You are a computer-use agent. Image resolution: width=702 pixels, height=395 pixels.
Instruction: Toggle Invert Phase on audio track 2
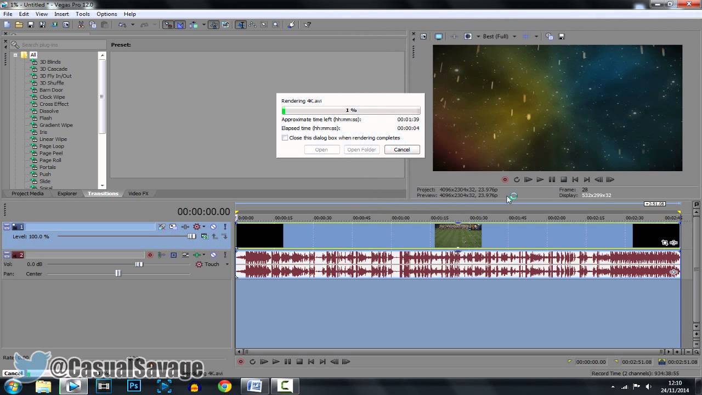click(185, 255)
